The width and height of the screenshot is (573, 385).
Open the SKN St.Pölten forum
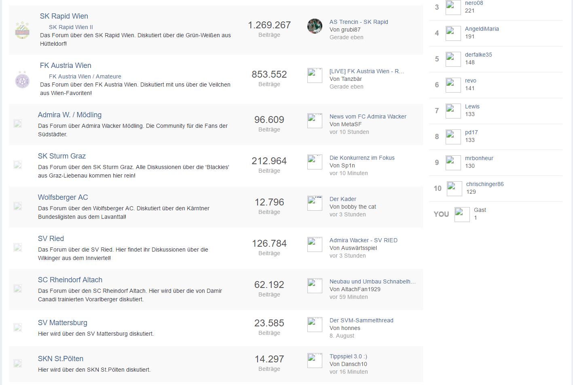61,359
